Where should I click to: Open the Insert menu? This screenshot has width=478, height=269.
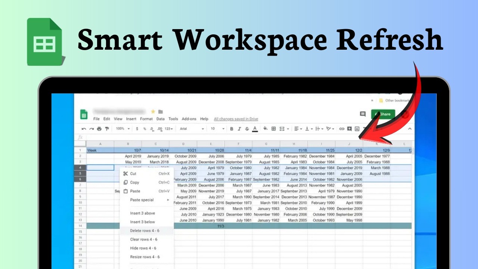tap(131, 119)
